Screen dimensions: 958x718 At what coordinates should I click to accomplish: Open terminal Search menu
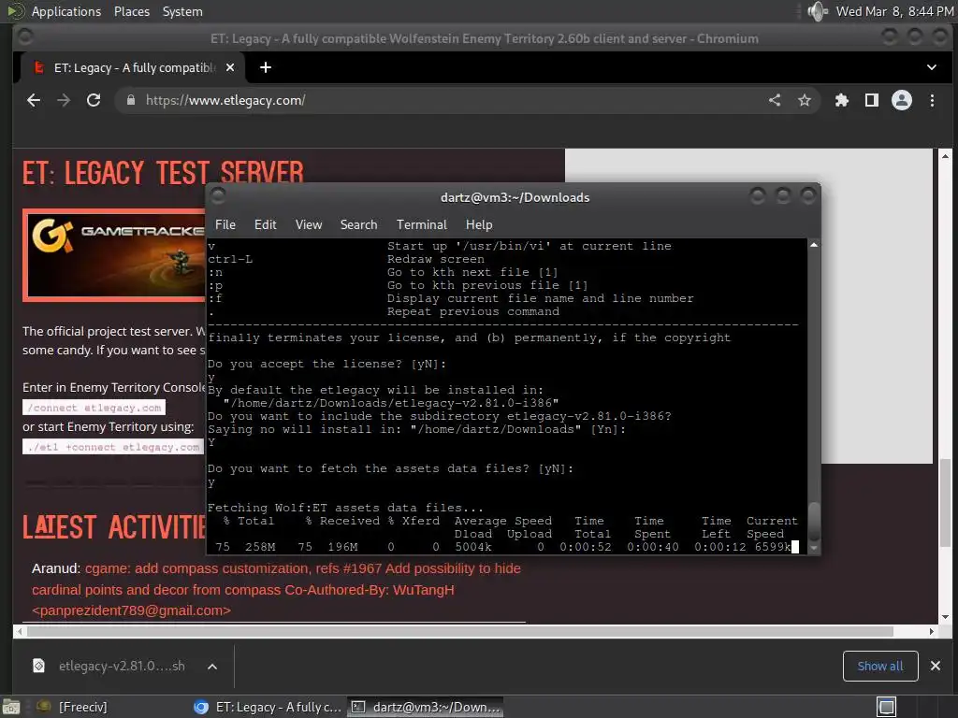click(x=358, y=224)
